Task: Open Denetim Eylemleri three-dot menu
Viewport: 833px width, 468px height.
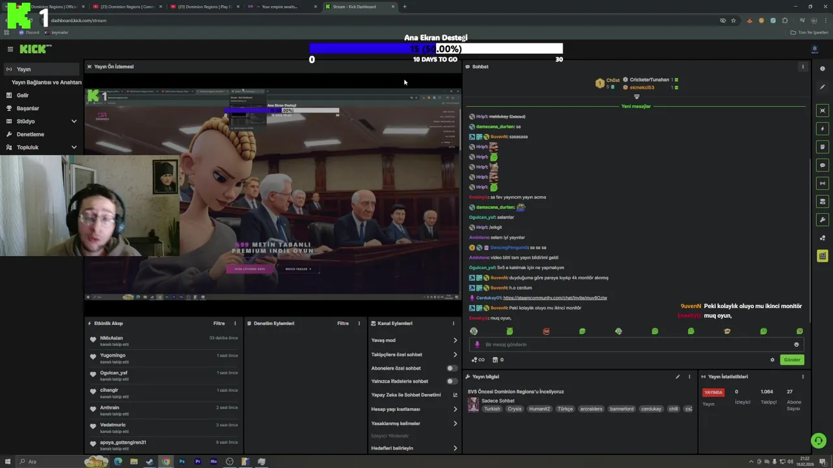Action: click(359, 323)
